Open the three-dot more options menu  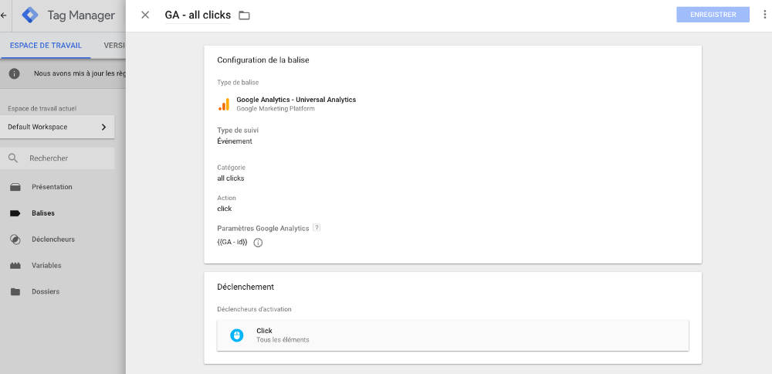(764, 15)
